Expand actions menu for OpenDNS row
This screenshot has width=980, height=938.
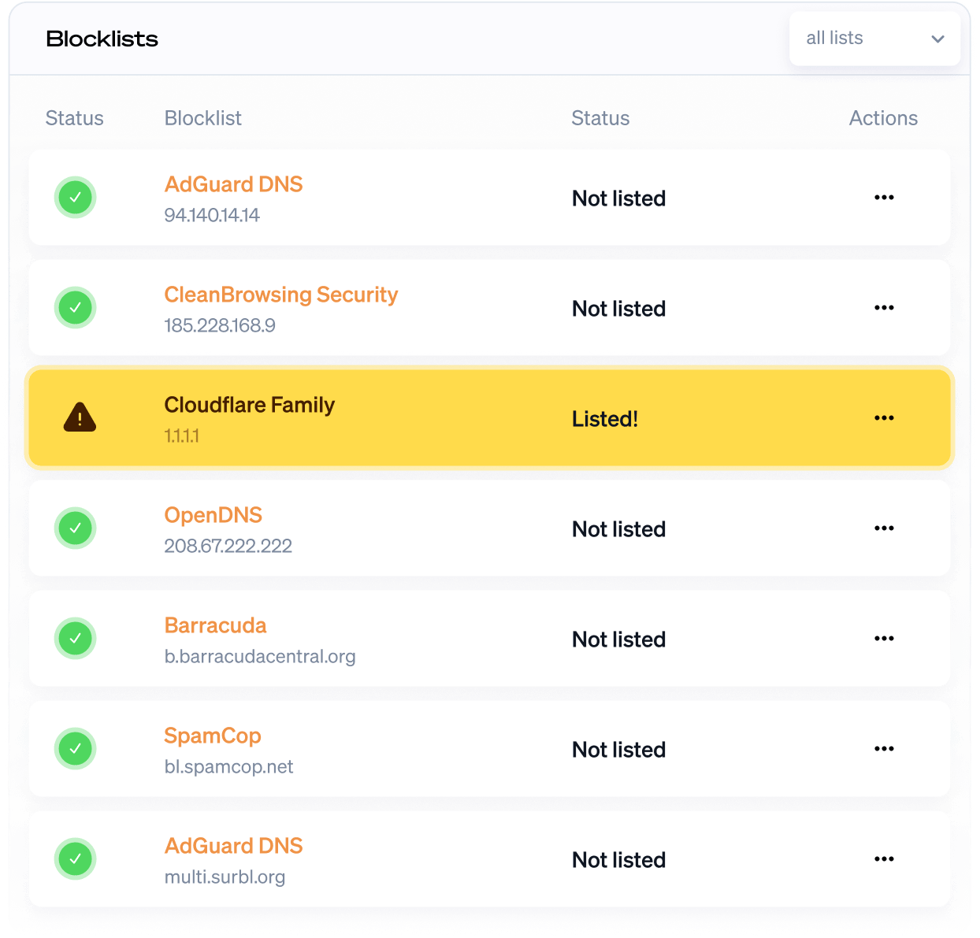click(884, 528)
